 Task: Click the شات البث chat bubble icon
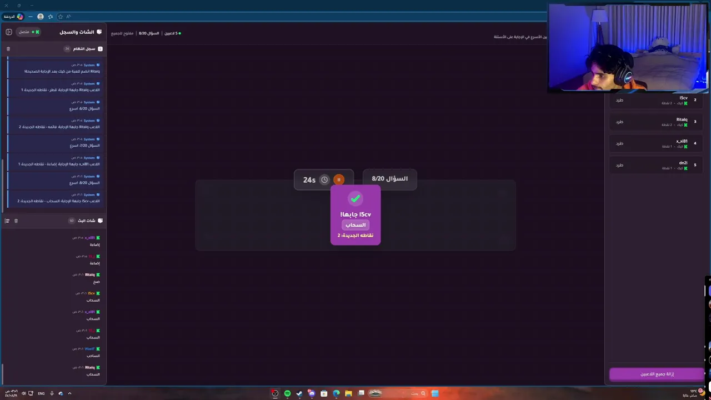[x=100, y=221]
